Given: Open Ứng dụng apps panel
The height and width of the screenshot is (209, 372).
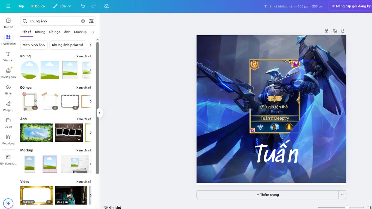Looking at the screenshot, I should 8,139.
